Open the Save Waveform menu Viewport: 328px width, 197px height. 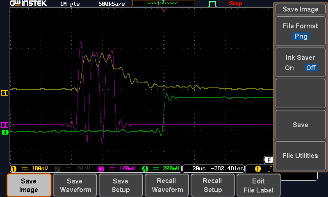pos(75,185)
